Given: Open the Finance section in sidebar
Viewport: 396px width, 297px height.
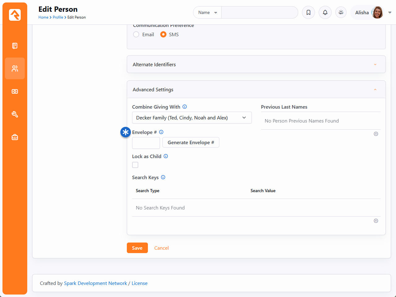Looking at the screenshot, I should (x=15, y=92).
